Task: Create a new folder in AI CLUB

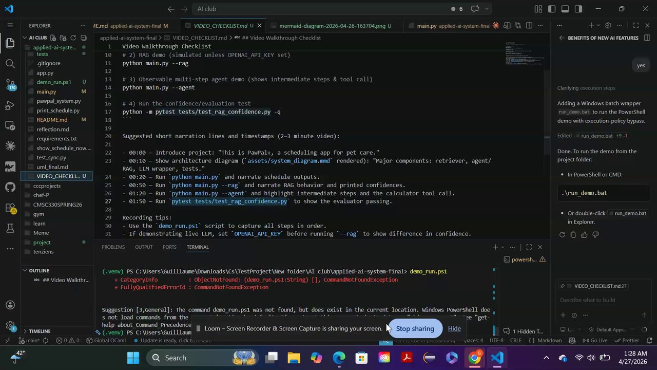Action: [63, 38]
